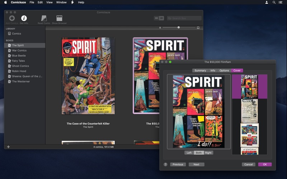Select Left cover page side
287x179 pixels.
click(189, 153)
